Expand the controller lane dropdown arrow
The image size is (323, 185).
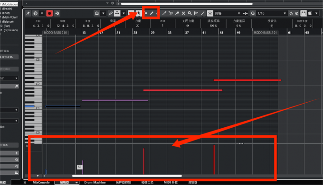tap(38, 176)
